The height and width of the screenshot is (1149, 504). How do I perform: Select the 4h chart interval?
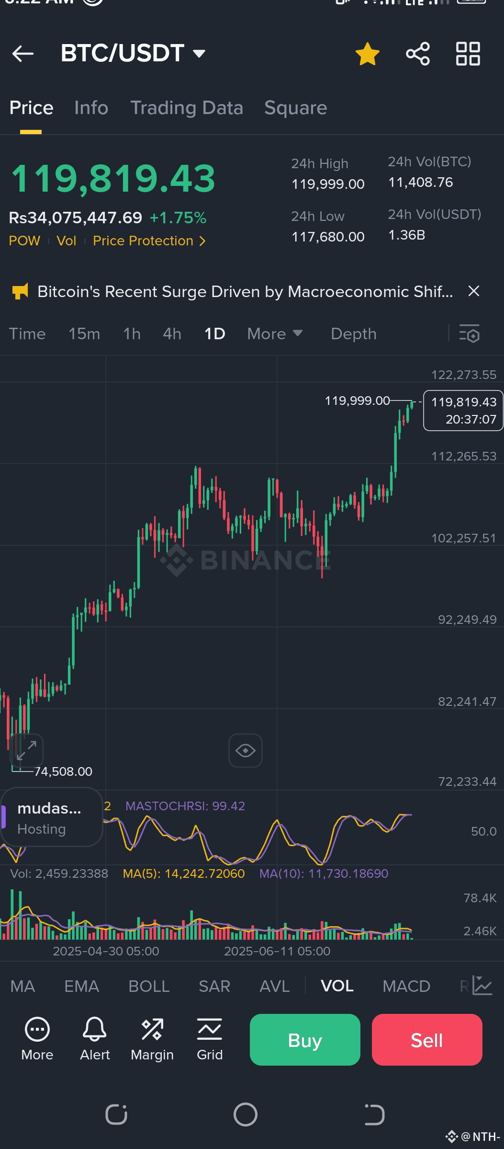(172, 334)
